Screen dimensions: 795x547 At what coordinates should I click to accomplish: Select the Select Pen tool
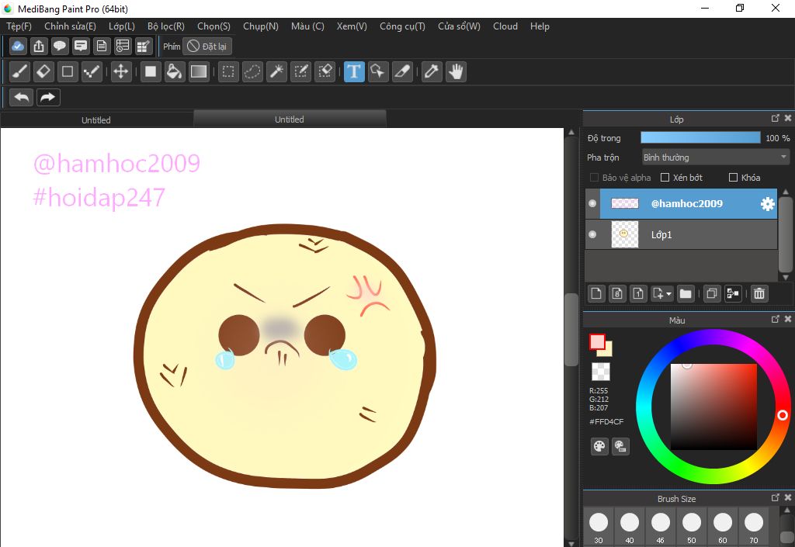click(x=300, y=71)
